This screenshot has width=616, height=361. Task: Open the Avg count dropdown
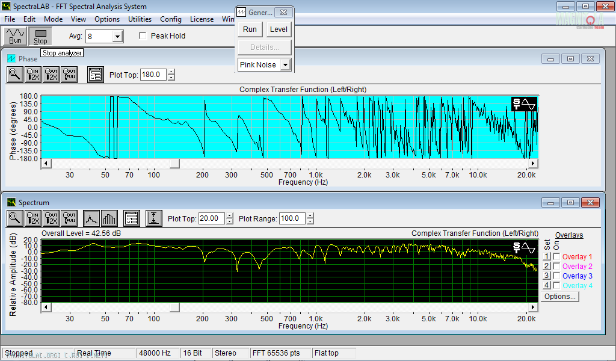(x=117, y=37)
